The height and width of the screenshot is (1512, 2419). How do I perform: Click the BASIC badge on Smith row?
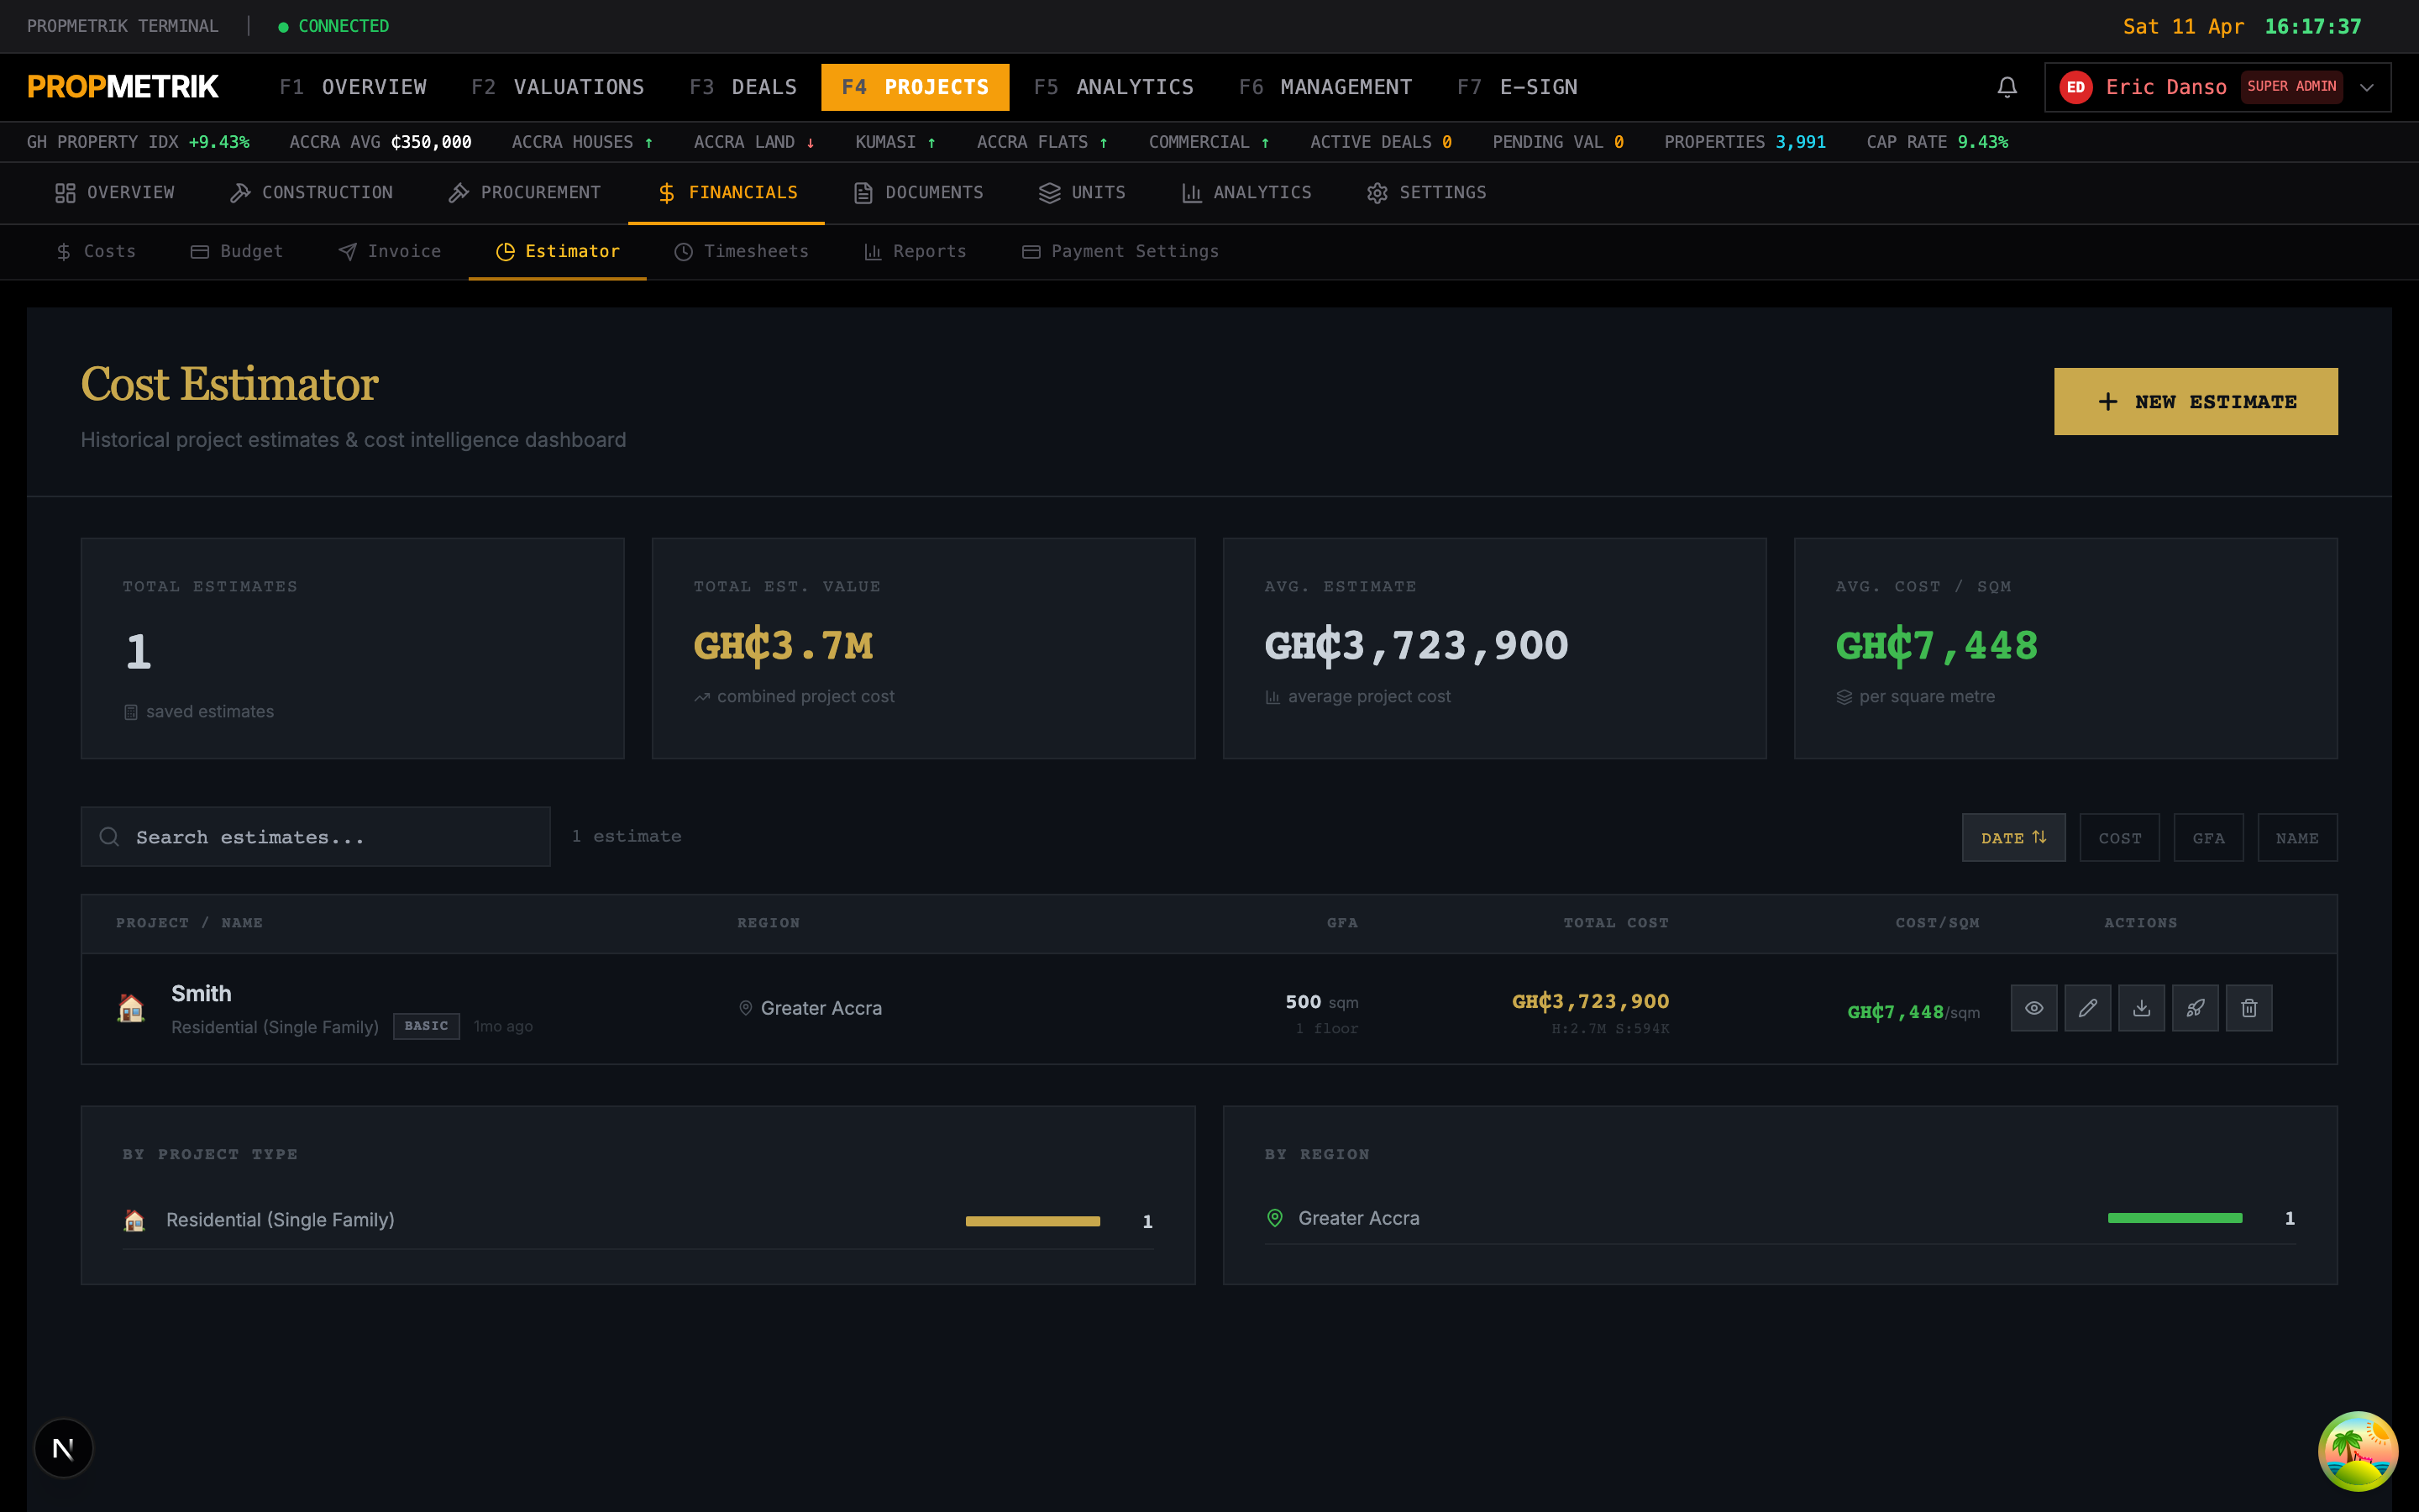(x=427, y=1026)
